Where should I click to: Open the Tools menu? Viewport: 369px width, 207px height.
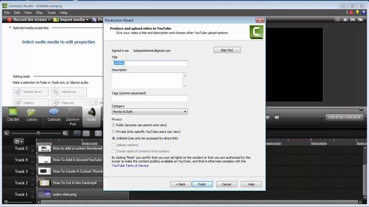point(51,13)
